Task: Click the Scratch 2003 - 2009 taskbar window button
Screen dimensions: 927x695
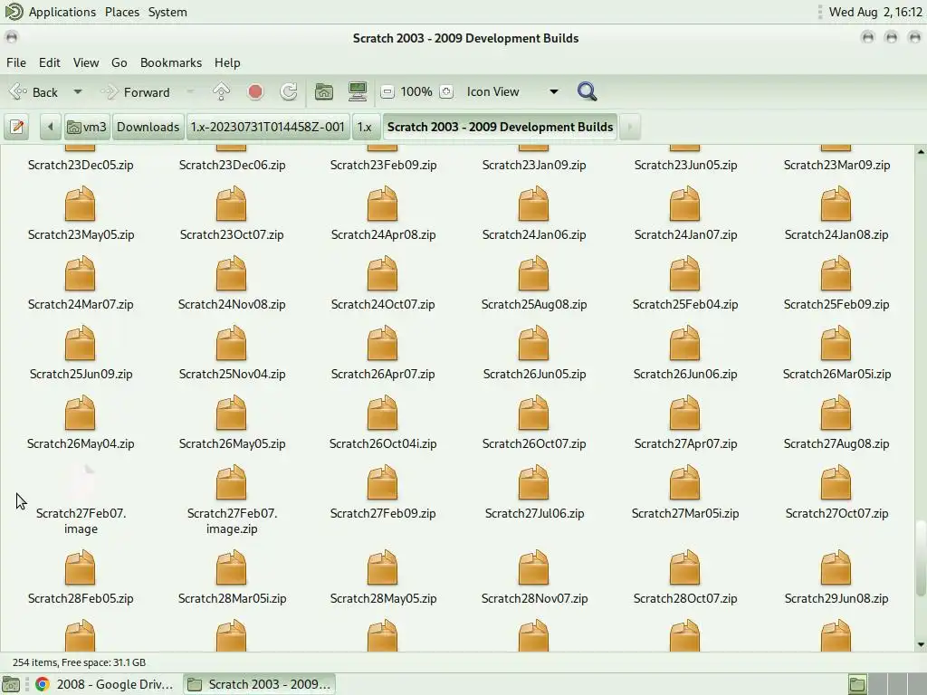Action: click(x=259, y=684)
